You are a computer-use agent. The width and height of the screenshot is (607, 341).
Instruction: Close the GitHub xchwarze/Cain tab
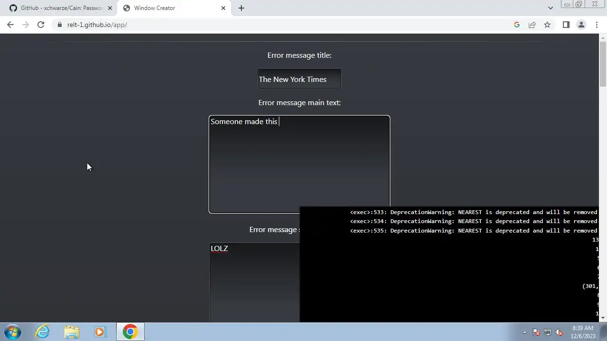click(x=110, y=8)
